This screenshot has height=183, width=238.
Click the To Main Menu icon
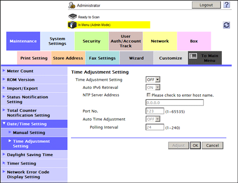click(193, 56)
